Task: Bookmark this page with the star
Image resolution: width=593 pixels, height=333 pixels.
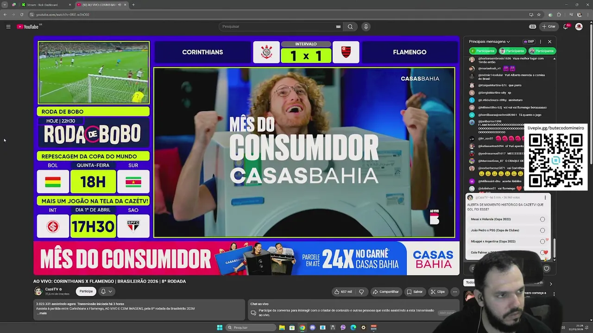Action: (x=539, y=14)
